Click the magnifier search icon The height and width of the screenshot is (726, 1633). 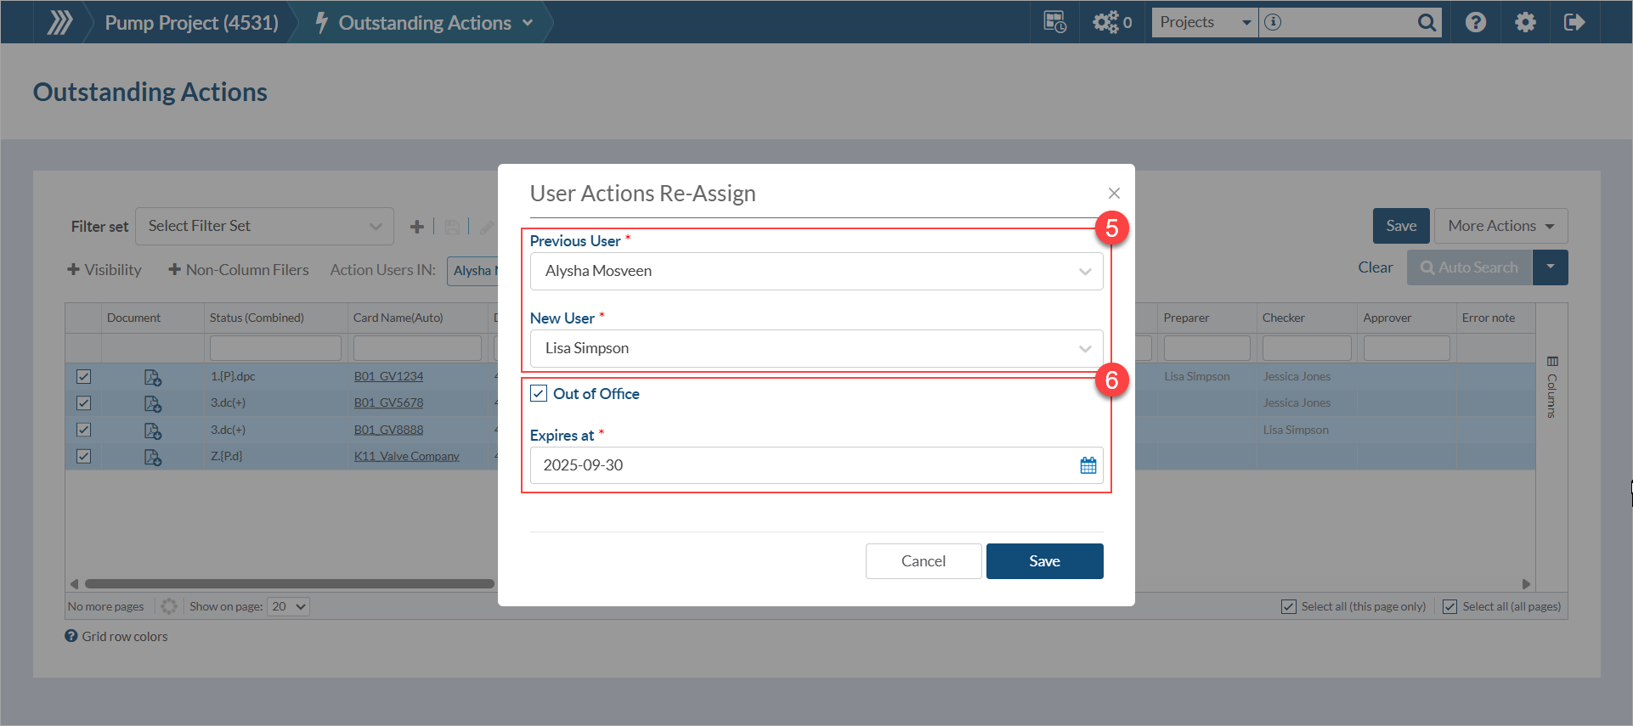click(x=1427, y=22)
